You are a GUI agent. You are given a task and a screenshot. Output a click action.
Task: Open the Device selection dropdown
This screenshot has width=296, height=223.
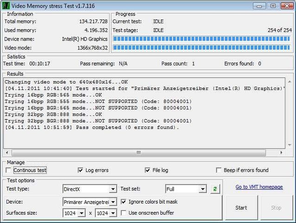click(x=112, y=202)
